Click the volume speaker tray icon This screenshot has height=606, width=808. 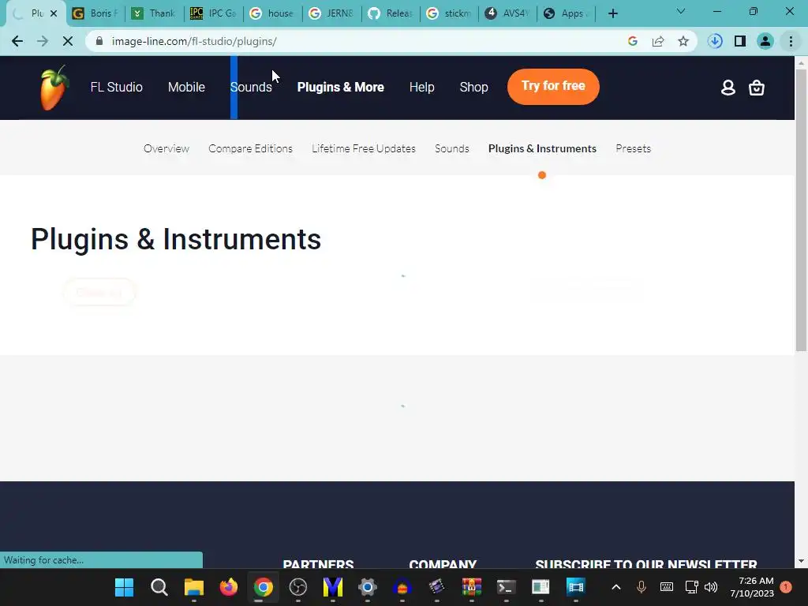711,587
